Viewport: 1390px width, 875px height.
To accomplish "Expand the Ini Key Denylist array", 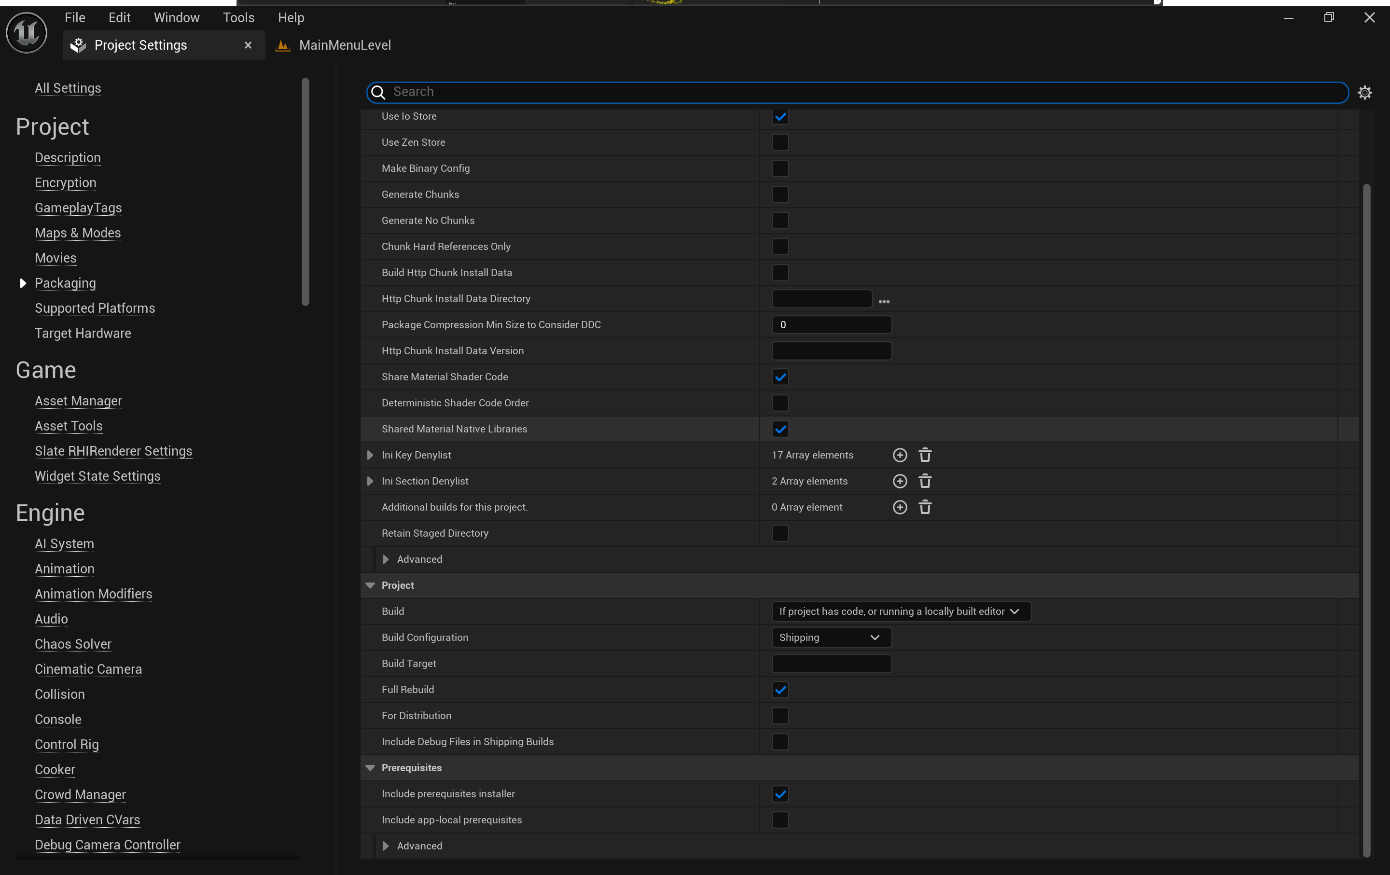I will (x=370, y=455).
